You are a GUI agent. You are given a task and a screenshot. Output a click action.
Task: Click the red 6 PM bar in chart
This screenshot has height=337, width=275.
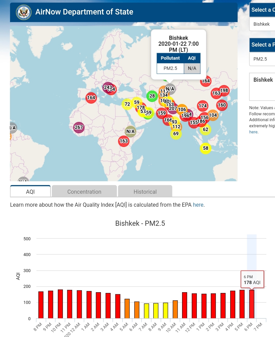[x=252, y=304]
